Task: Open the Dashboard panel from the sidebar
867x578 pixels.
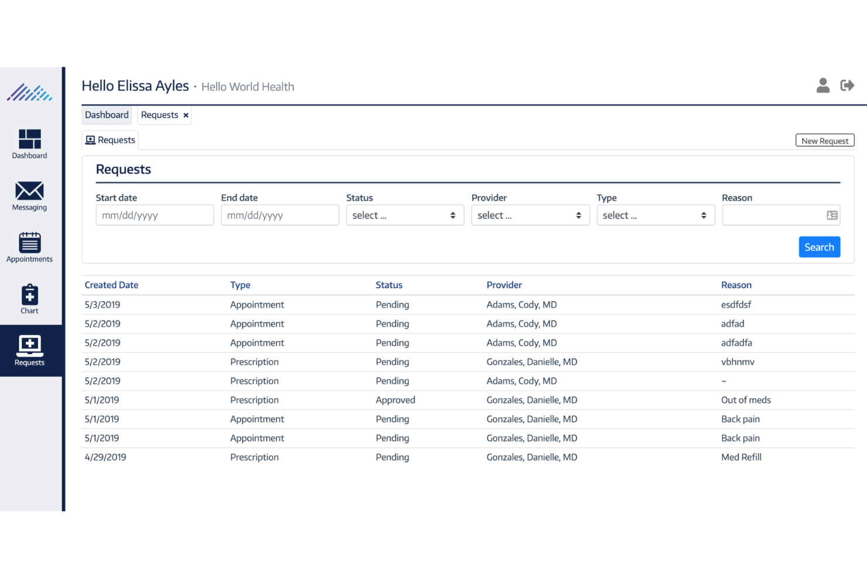Action: 29,143
